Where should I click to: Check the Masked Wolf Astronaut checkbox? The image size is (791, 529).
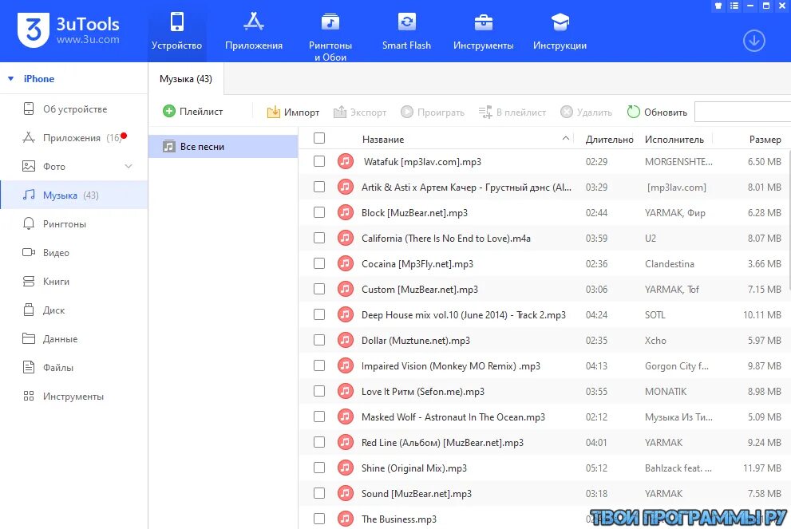tap(319, 416)
